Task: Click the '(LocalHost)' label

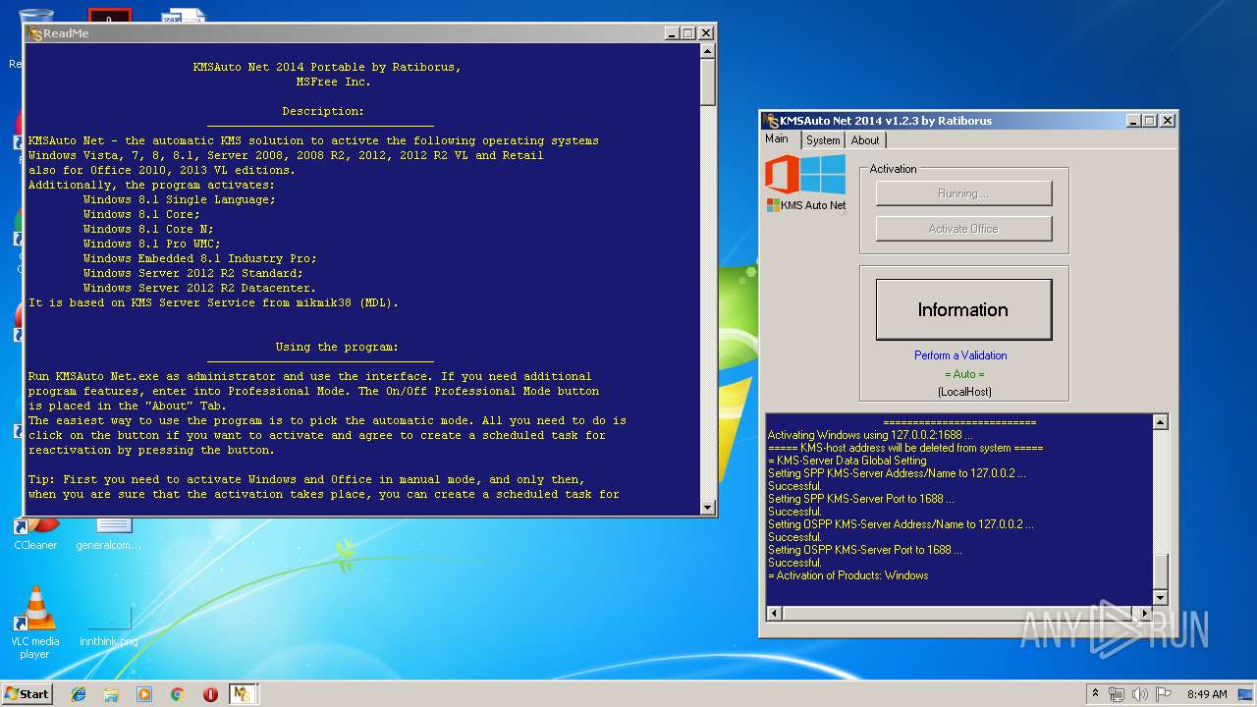Action: [x=963, y=392]
